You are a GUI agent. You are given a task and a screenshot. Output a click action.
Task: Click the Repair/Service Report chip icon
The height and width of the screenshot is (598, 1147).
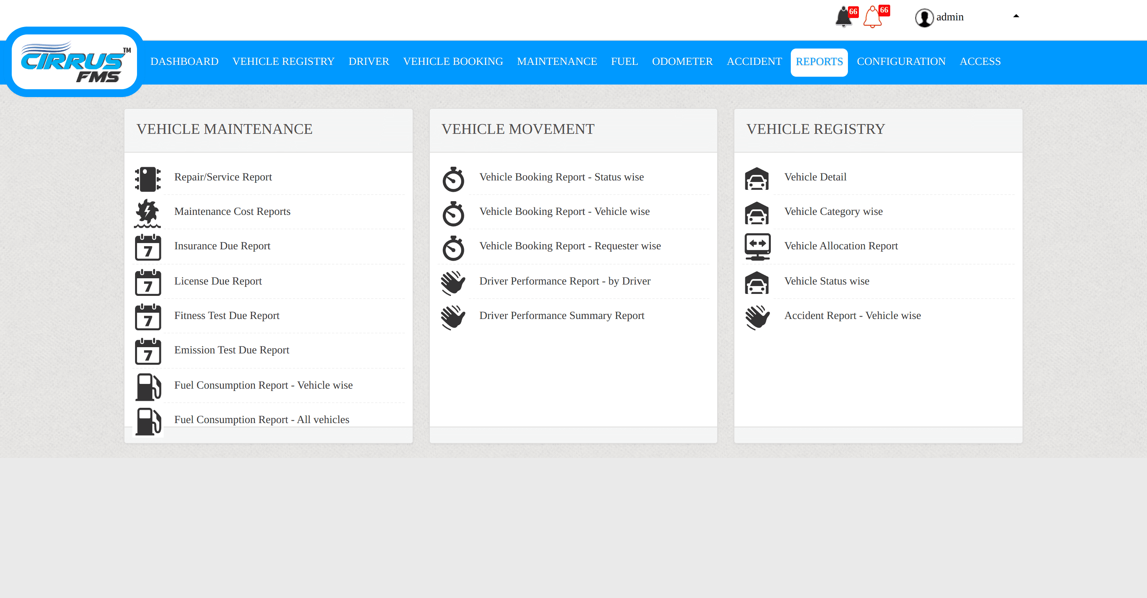(x=148, y=179)
